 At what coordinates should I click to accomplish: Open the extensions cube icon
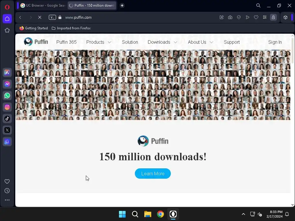click(285, 17)
